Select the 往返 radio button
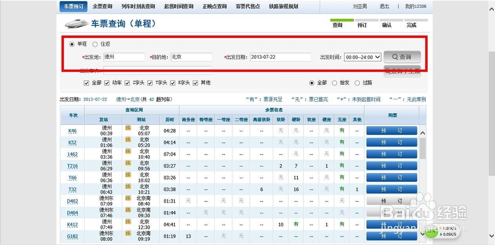 point(95,44)
